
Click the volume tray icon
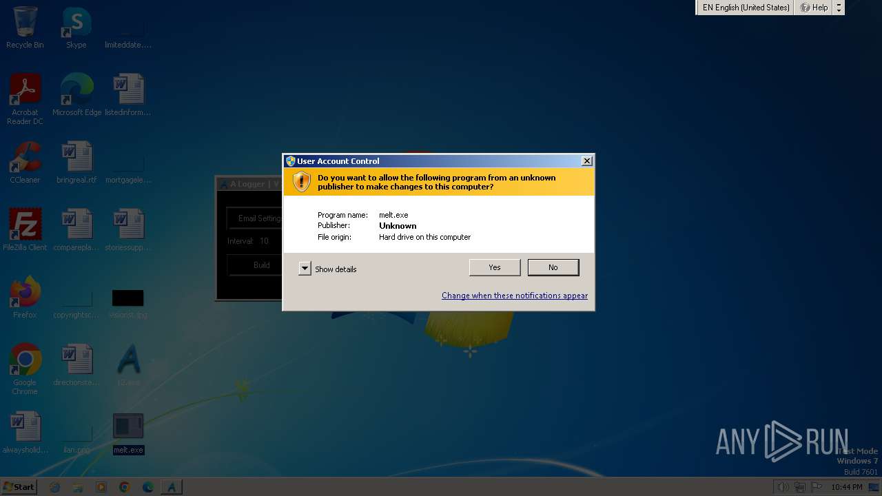pos(783,487)
